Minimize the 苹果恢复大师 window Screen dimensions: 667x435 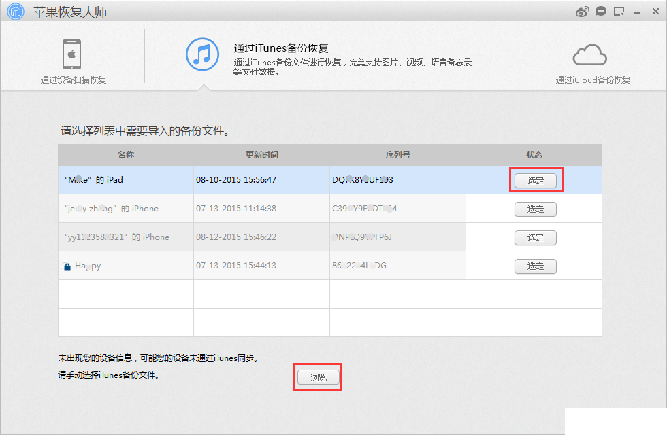click(637, 13)
